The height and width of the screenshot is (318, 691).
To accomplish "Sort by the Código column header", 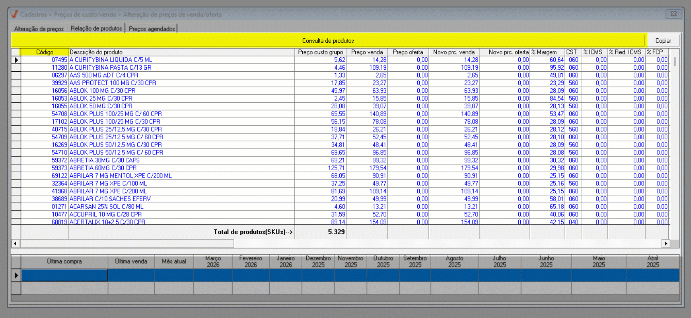I will click(x=45, y=52).
